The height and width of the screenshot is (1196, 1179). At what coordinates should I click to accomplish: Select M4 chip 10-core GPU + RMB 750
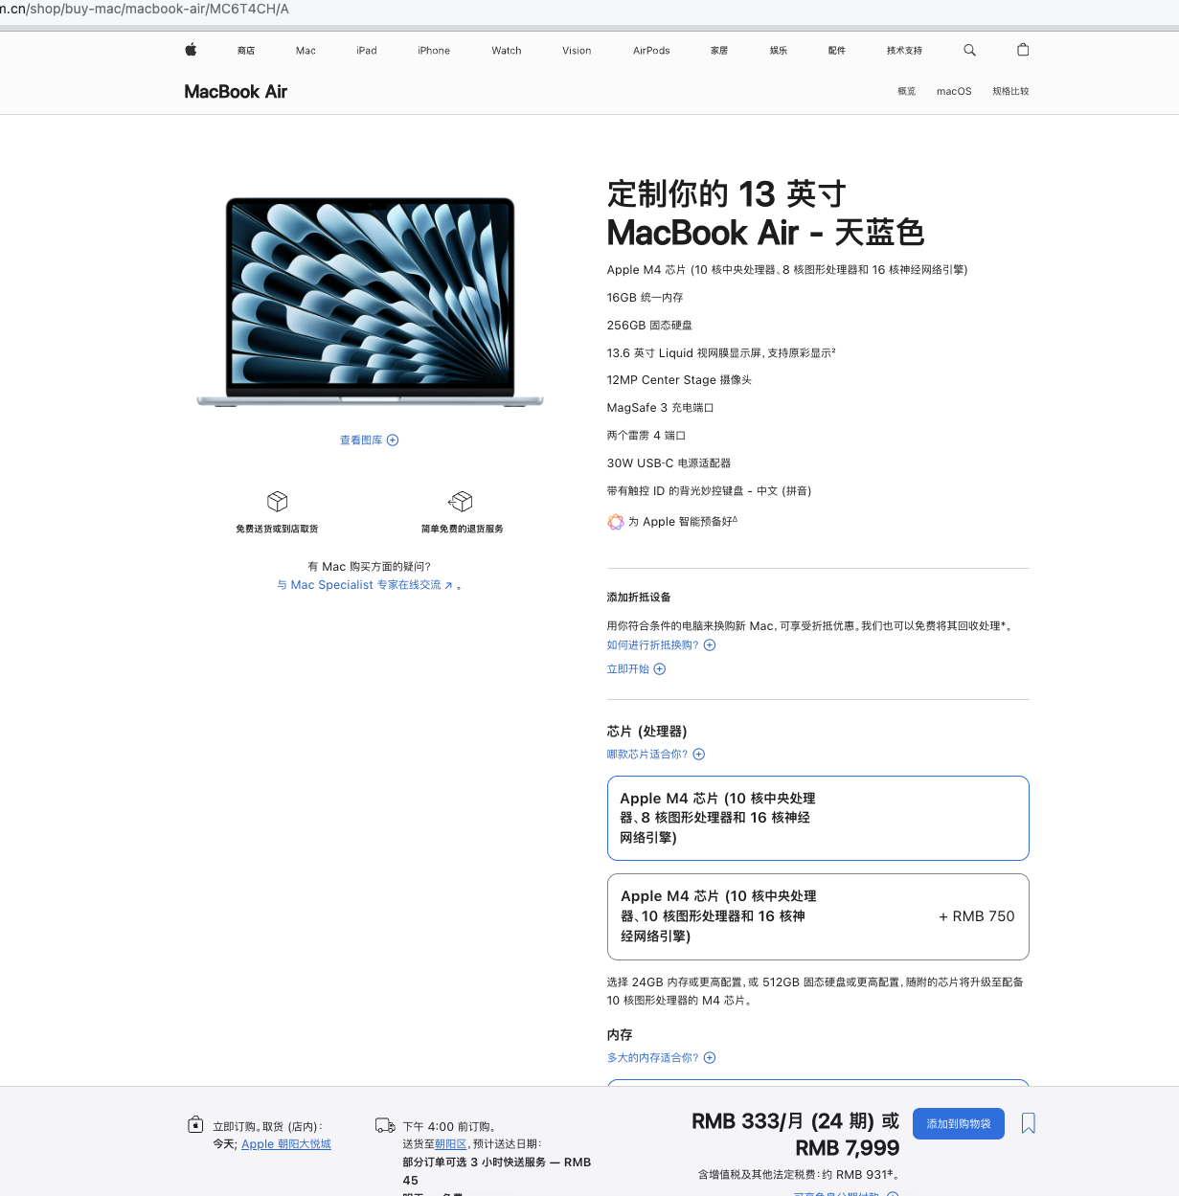[x=818, y=916]
